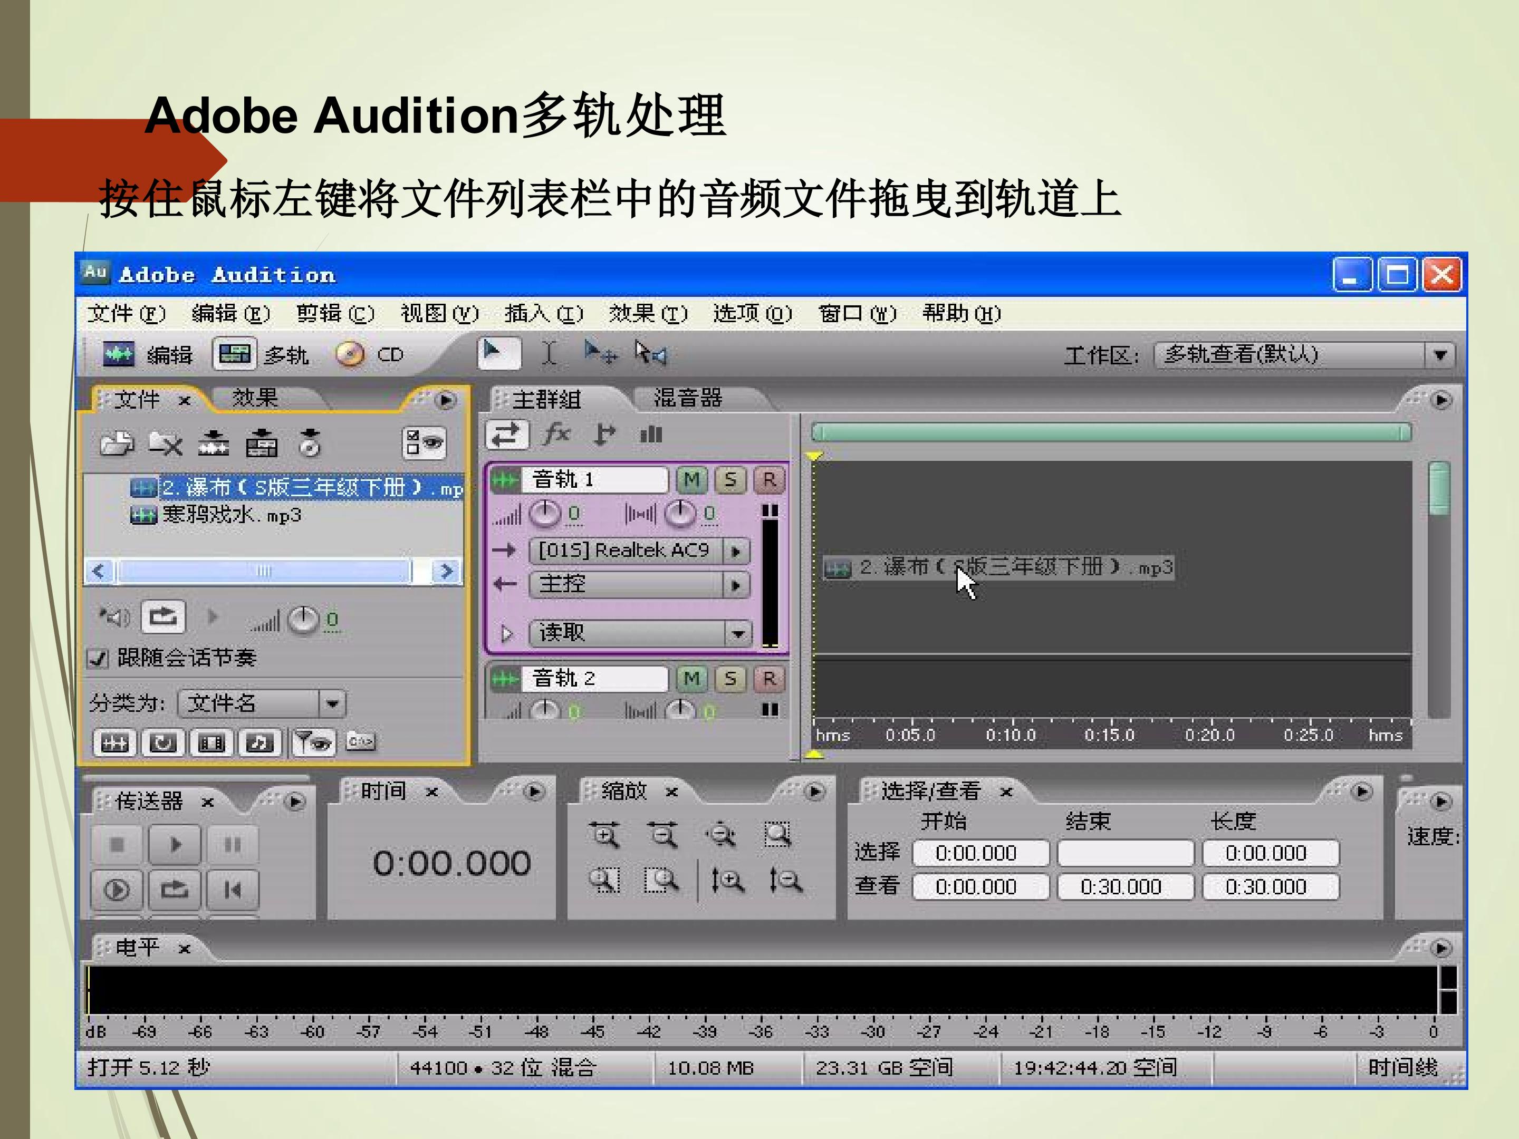Click the 主控 output button on track 1
The width and height of the screenshot is (1519, 1139).
[639, 585]
